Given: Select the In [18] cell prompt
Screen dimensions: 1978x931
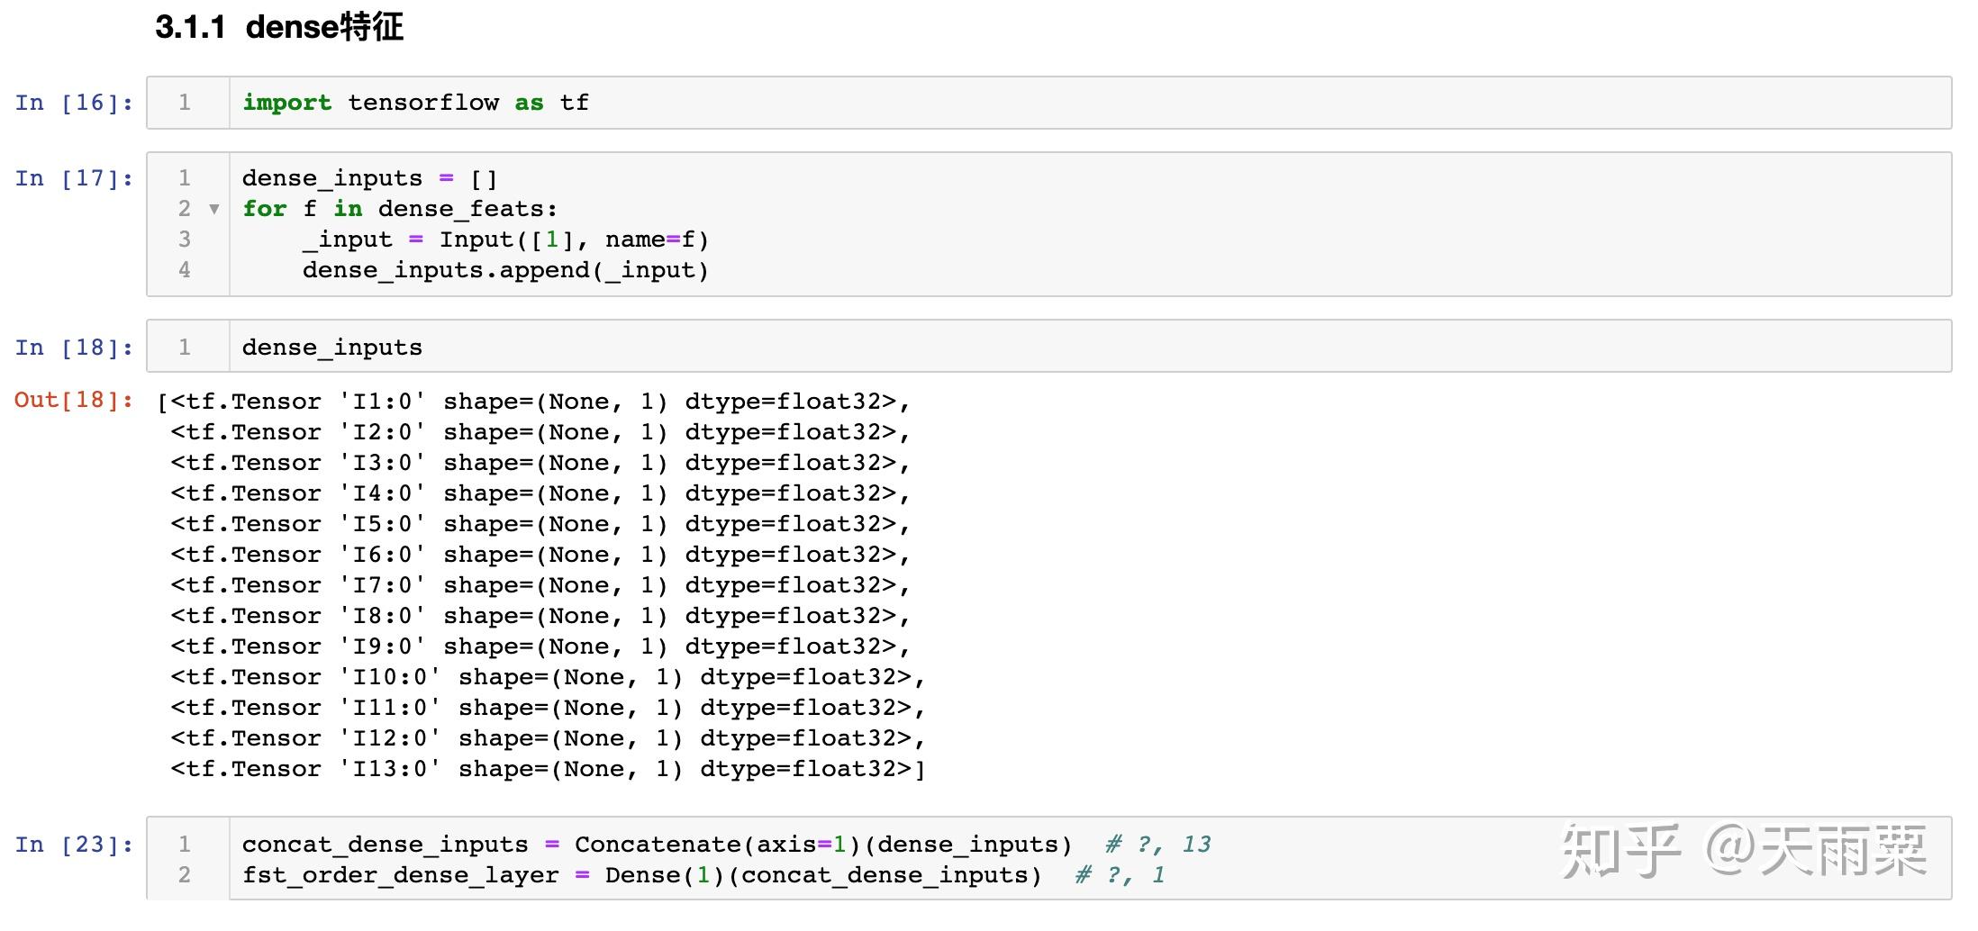Looking at the screenshot, I should tap(74, 348).
